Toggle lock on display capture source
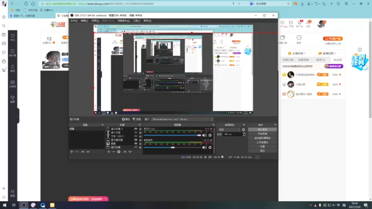The image size is (372, 209). [x=140, y=140]
